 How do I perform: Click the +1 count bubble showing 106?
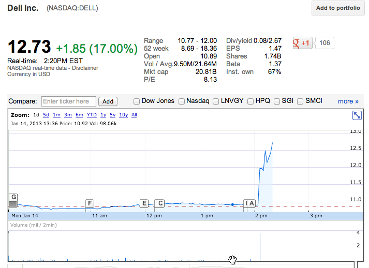[x=324, y=43]
